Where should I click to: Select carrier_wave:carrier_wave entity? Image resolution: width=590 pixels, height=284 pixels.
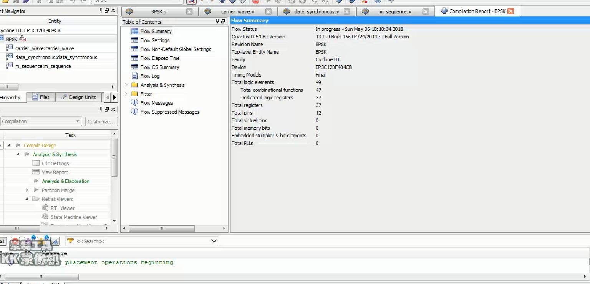pyautogui.click(x=45, y=48)
